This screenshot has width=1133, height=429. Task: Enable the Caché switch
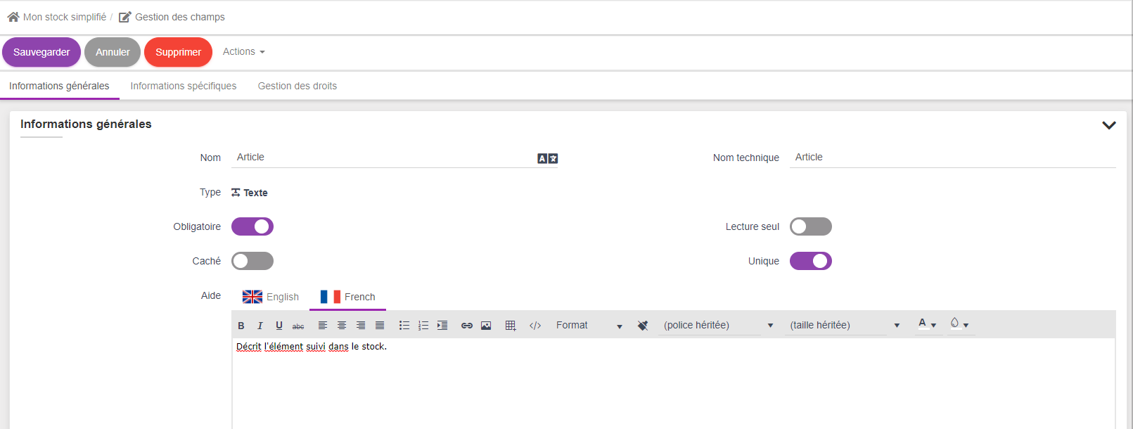click(252, 261)
